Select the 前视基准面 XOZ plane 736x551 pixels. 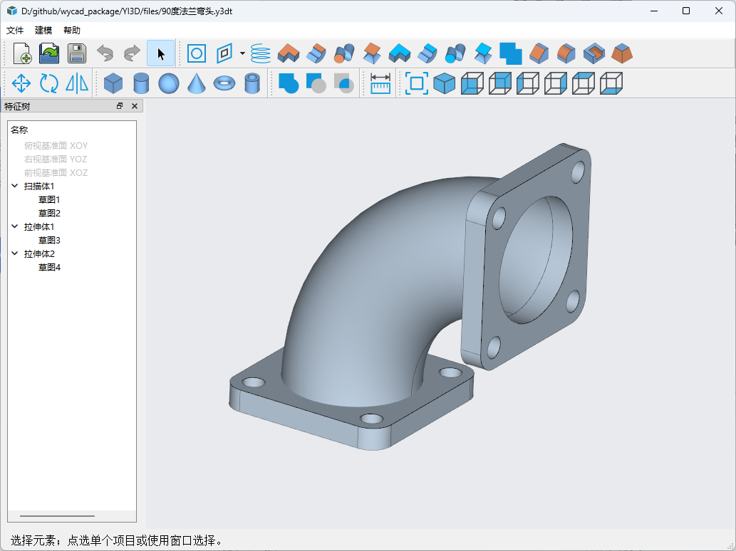coord(56,172)
